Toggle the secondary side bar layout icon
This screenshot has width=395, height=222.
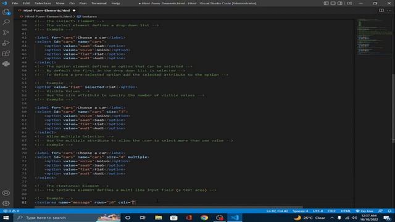(340, 3)
